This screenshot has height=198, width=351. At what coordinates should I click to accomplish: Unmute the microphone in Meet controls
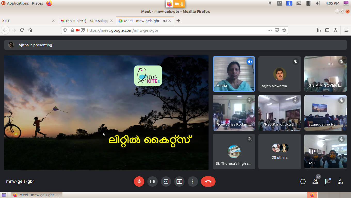pyautogui.click(x=139, y=181)
